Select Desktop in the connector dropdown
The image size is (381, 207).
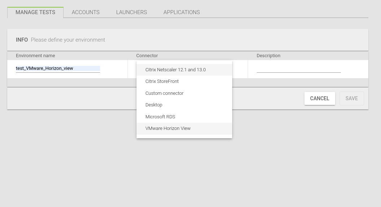click(154, 105)
